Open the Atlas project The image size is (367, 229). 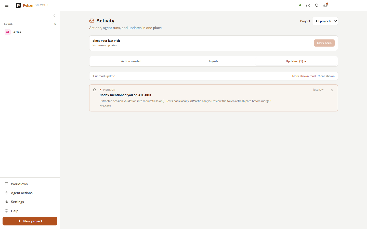point(30,32)
